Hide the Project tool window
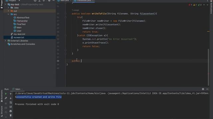 54,1
